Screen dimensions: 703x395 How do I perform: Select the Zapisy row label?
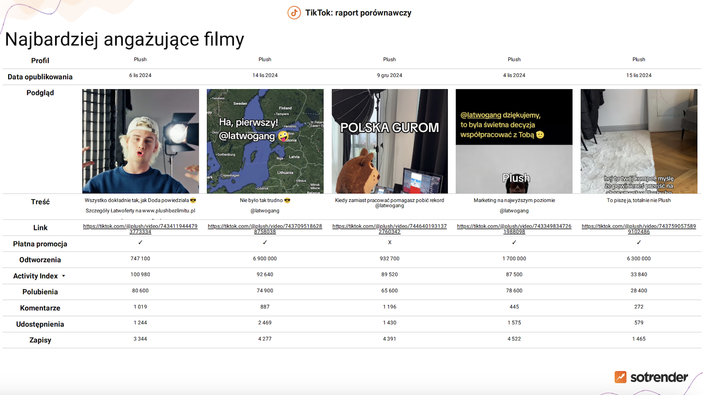coord(40,340)
